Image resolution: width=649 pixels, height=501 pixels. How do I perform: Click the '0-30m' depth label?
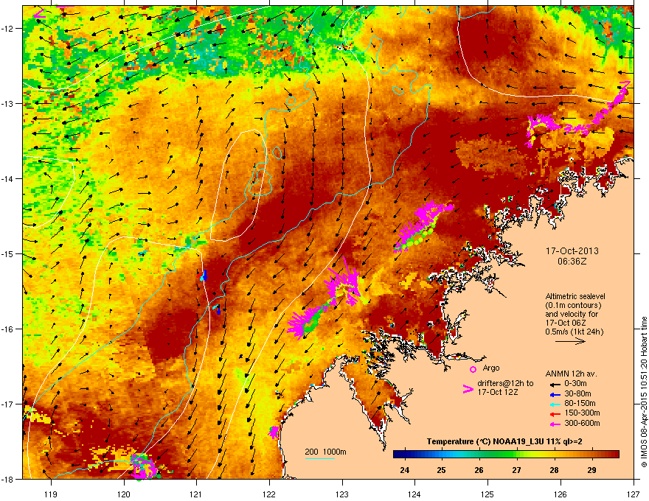coord(575,383)
